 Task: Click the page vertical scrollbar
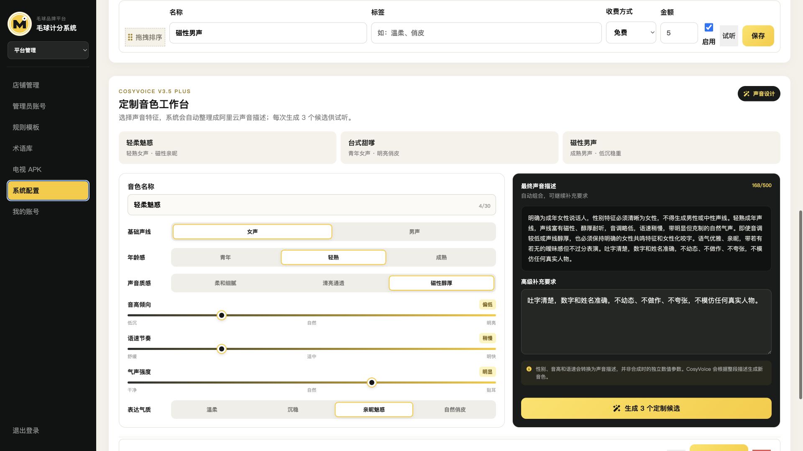click(x=800, y=305)
